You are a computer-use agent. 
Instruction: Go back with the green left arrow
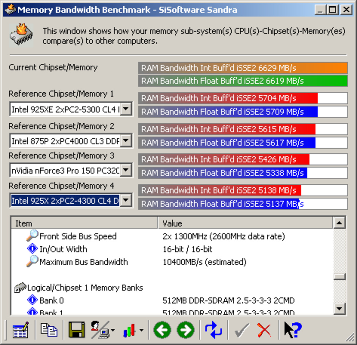[162, 330]
